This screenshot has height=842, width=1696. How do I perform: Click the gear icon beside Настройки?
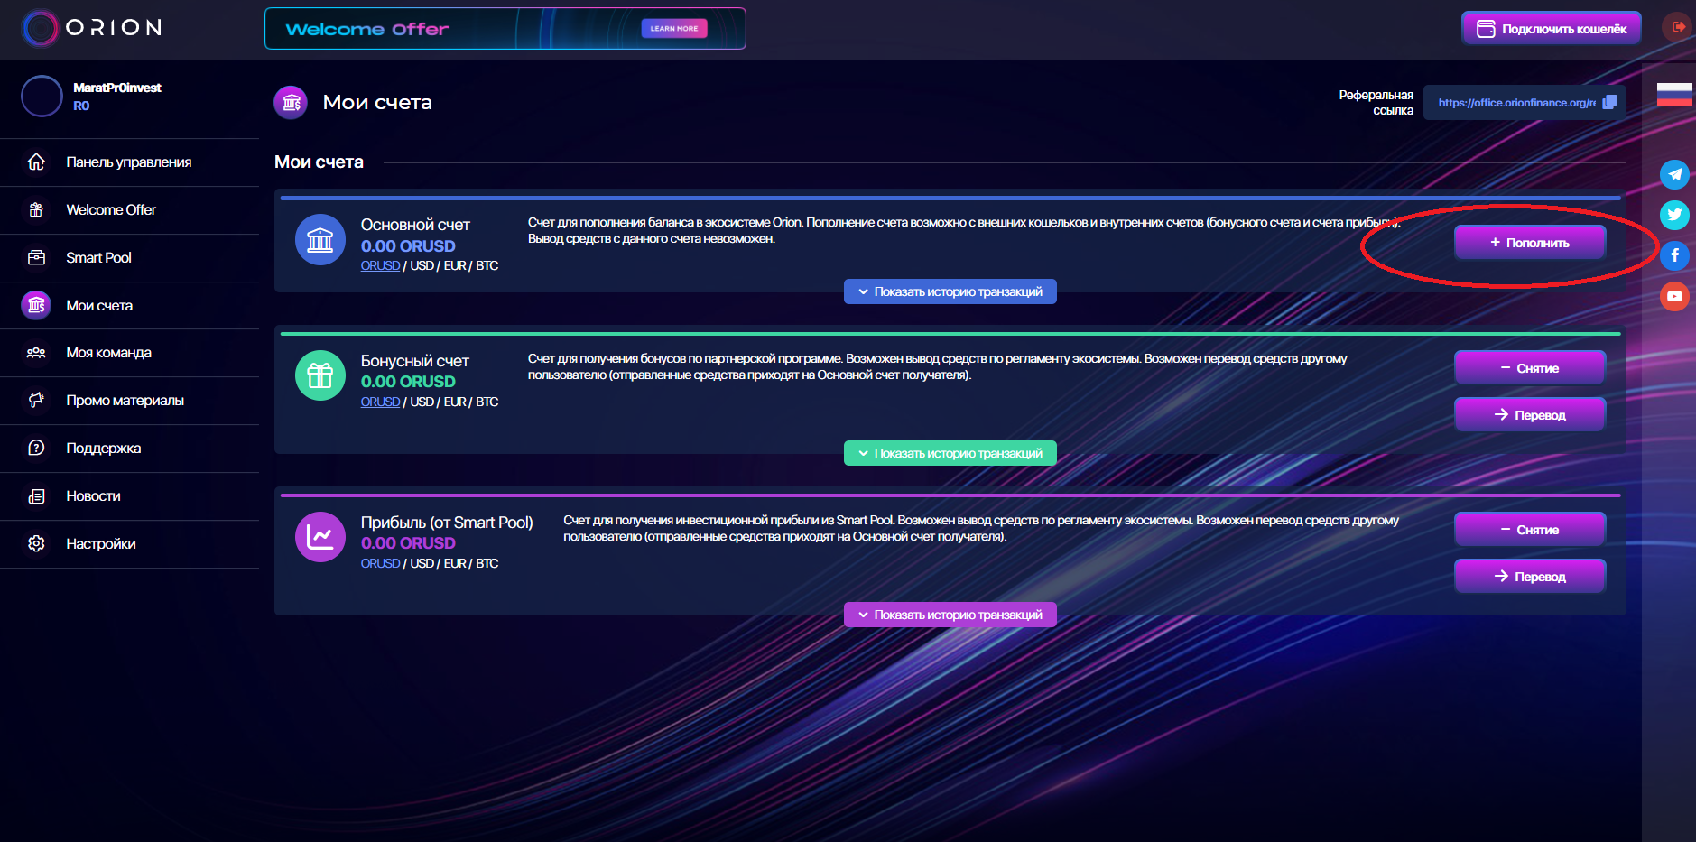36,544
